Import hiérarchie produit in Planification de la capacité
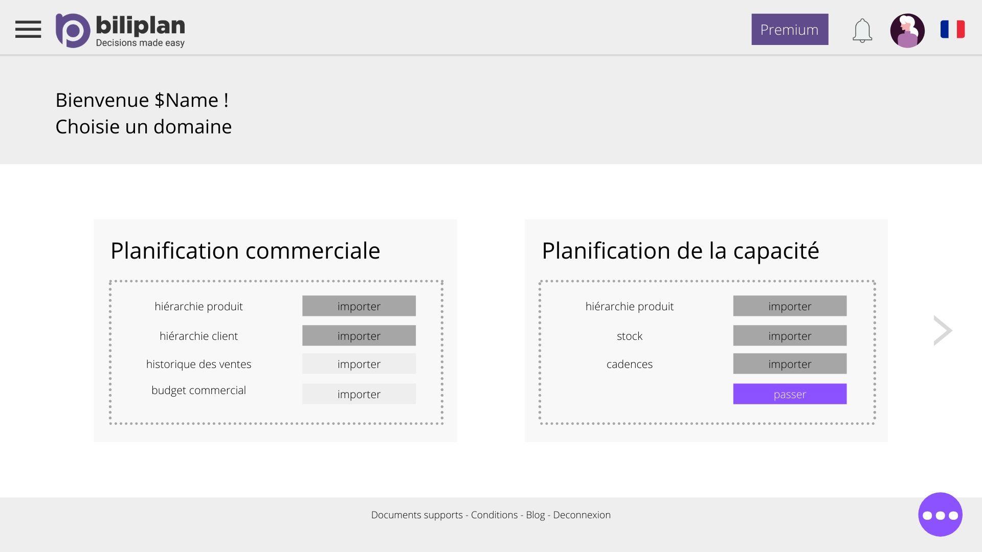 click(x=790, y=306)
